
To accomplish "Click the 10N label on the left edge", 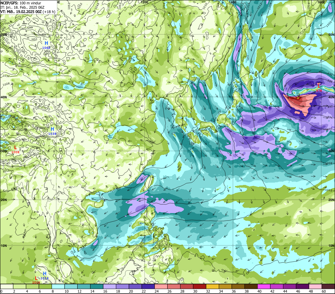I will pos(4,246).
